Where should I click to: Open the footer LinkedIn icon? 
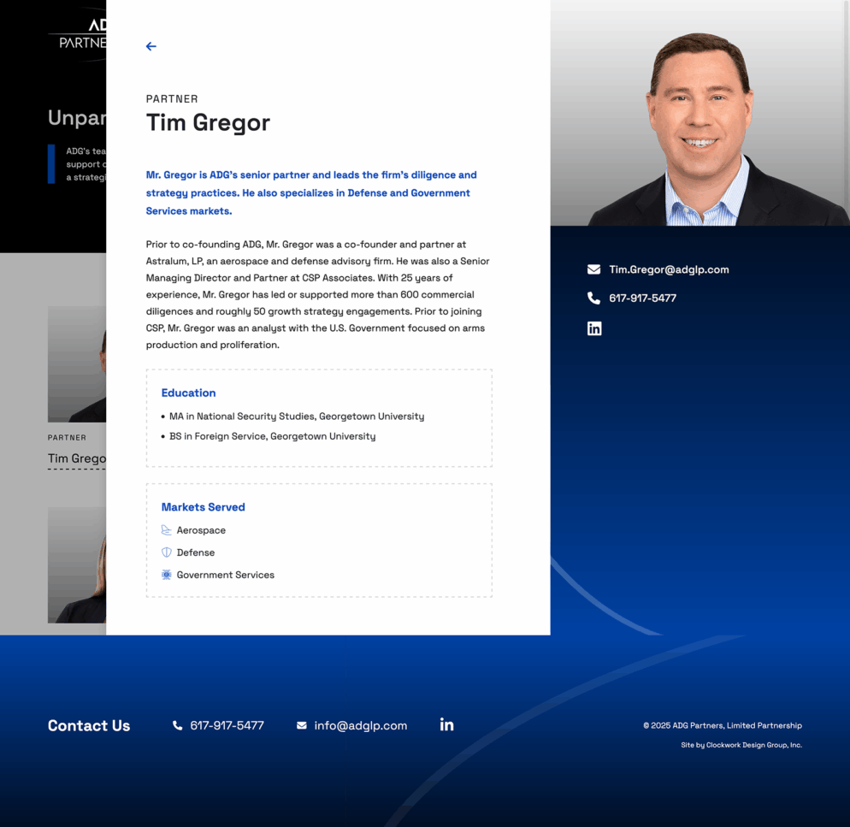coord(446,724)
